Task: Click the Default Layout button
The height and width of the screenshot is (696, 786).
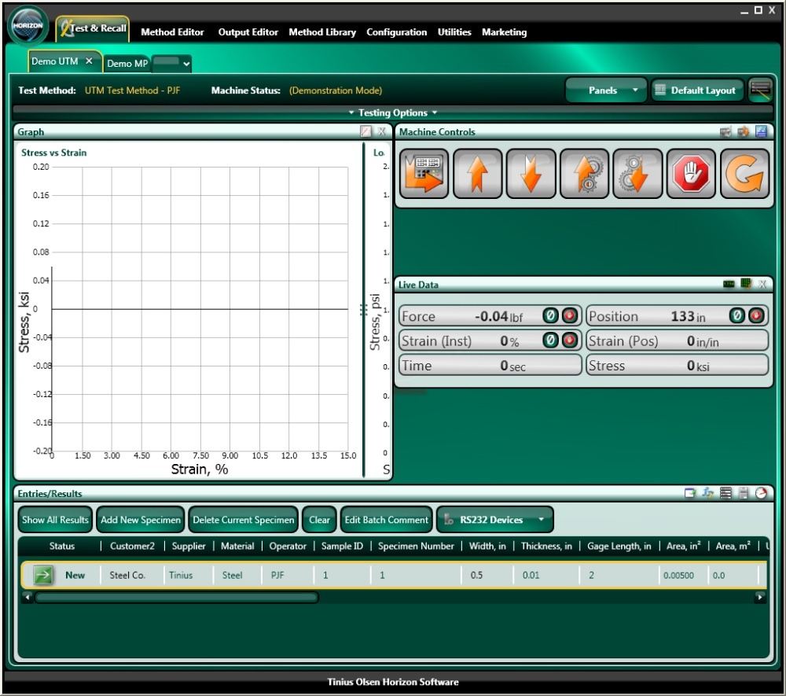Action: pos(695,90)
